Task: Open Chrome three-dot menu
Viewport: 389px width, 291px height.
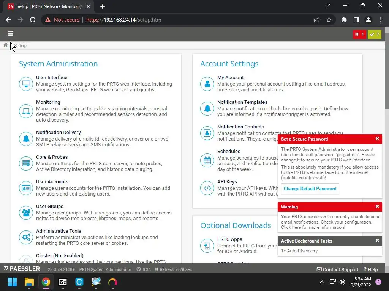Action: click(381, 20)
